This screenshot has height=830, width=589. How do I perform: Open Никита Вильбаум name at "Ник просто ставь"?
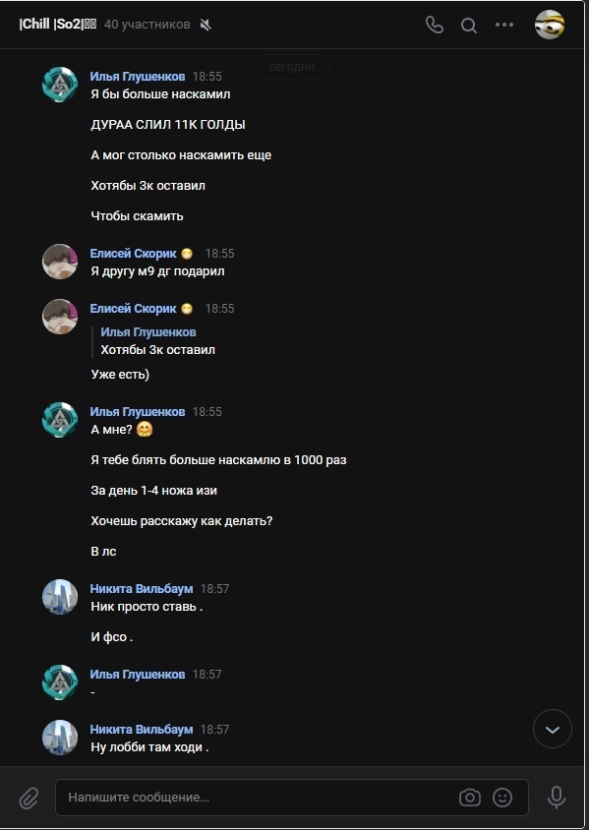[142, 589]
